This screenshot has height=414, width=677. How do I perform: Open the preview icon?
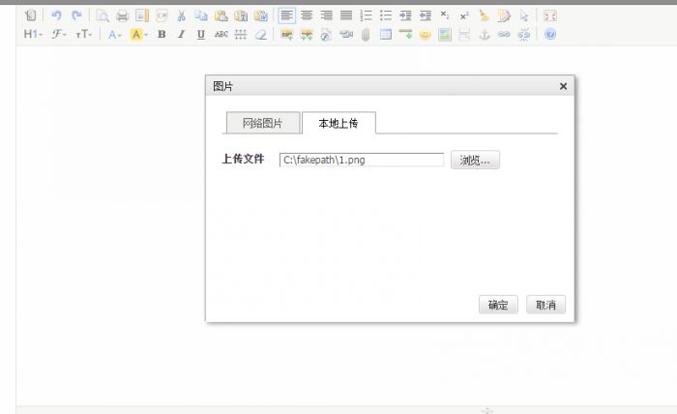pos(103,15)
